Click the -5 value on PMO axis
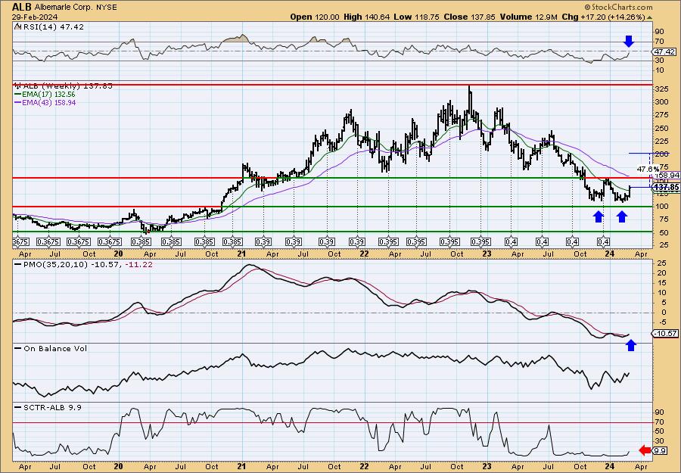The height and width of the screenshot is (473, 681). pos(661,322)
